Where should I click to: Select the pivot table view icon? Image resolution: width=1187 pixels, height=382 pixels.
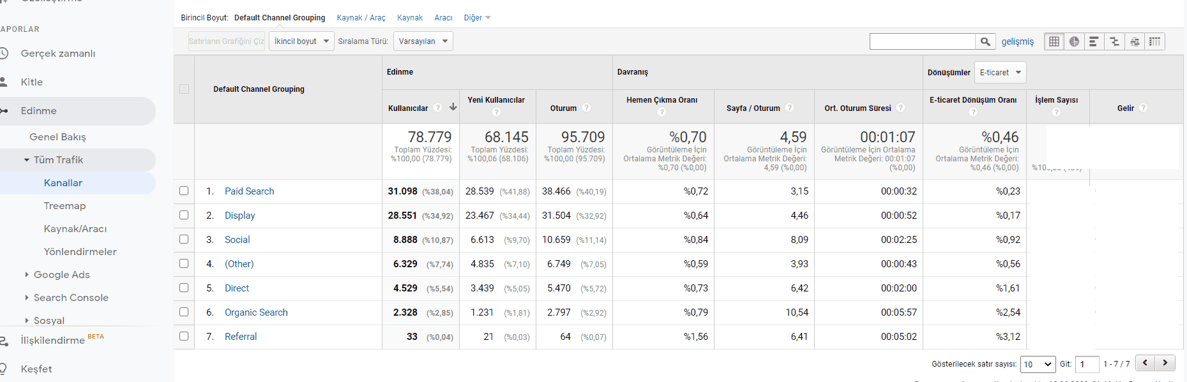[x=1154, y=41]
